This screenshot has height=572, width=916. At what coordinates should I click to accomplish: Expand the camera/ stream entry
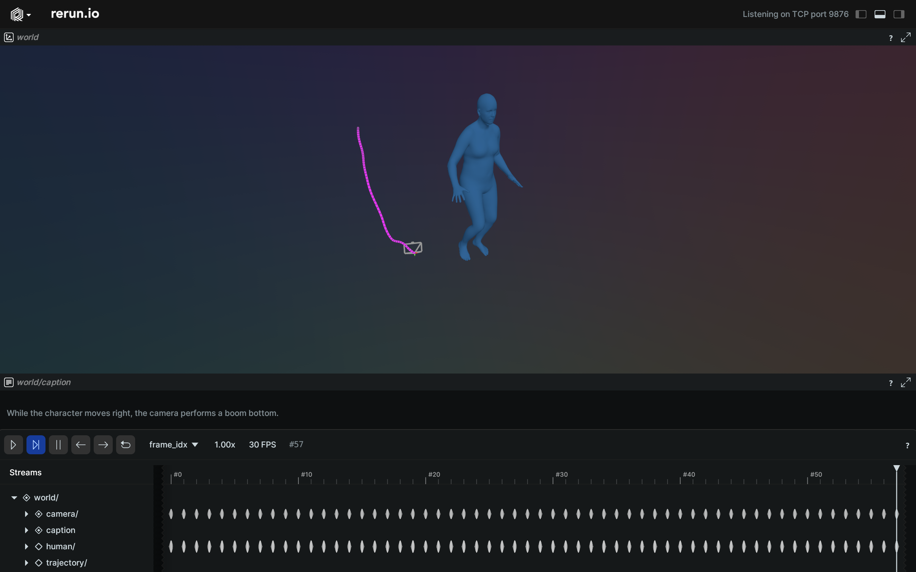tap(26, 514)
